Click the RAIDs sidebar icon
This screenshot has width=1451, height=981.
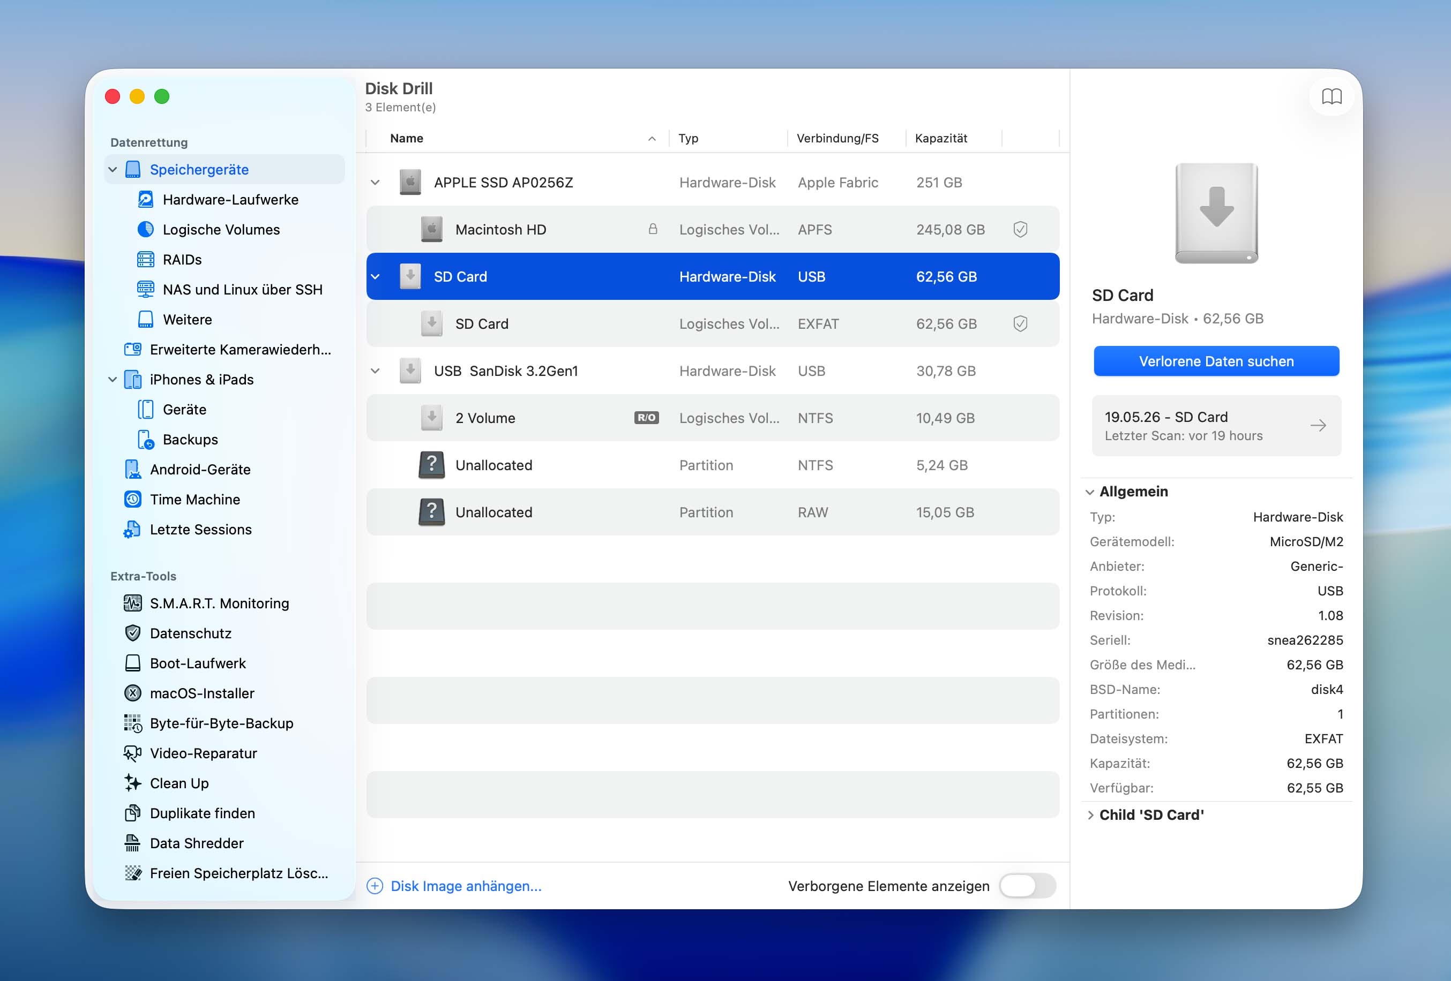click(145, 260)
